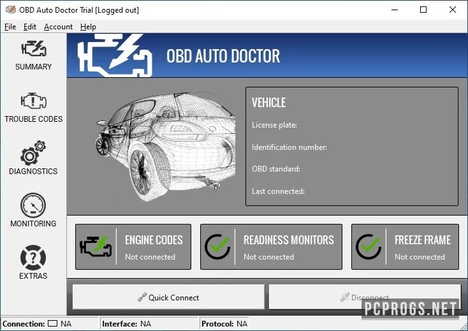Click the OBD Auto Doctor engine logo in banner

click(115, 55)
